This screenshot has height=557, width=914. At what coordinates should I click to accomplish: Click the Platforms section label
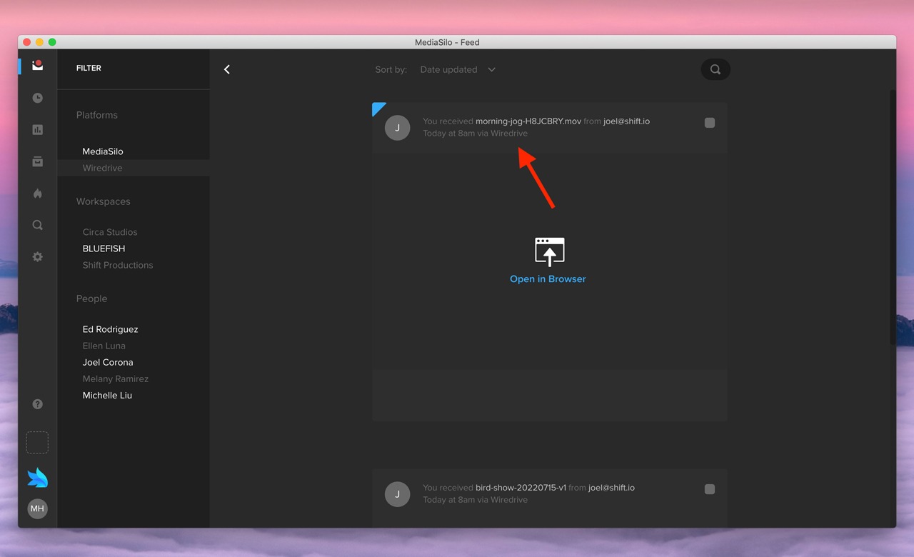click(97, 115)
